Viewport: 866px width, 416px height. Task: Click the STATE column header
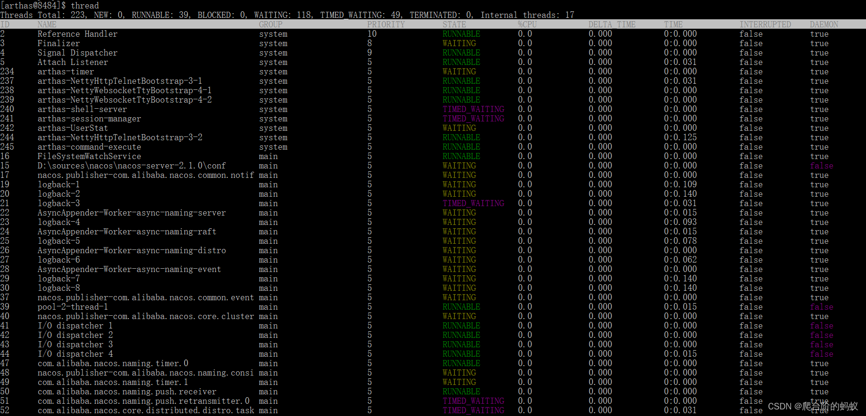click(x=454, y=24)
